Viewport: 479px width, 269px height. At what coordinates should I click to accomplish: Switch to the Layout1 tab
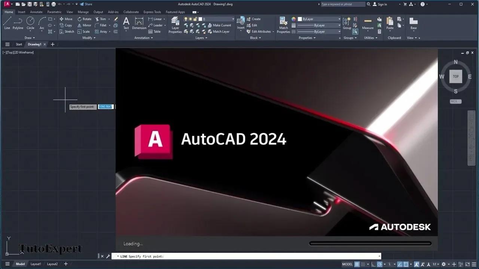pyautogui.click(x=36, y=264)
